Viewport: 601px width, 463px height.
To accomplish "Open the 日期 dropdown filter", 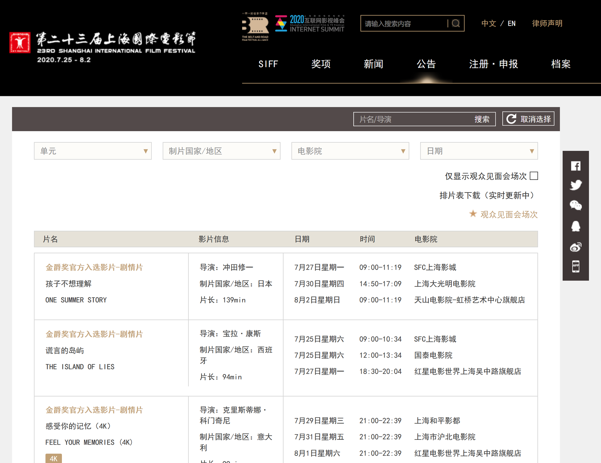I will pyautogui.click(x=479, y=151).
